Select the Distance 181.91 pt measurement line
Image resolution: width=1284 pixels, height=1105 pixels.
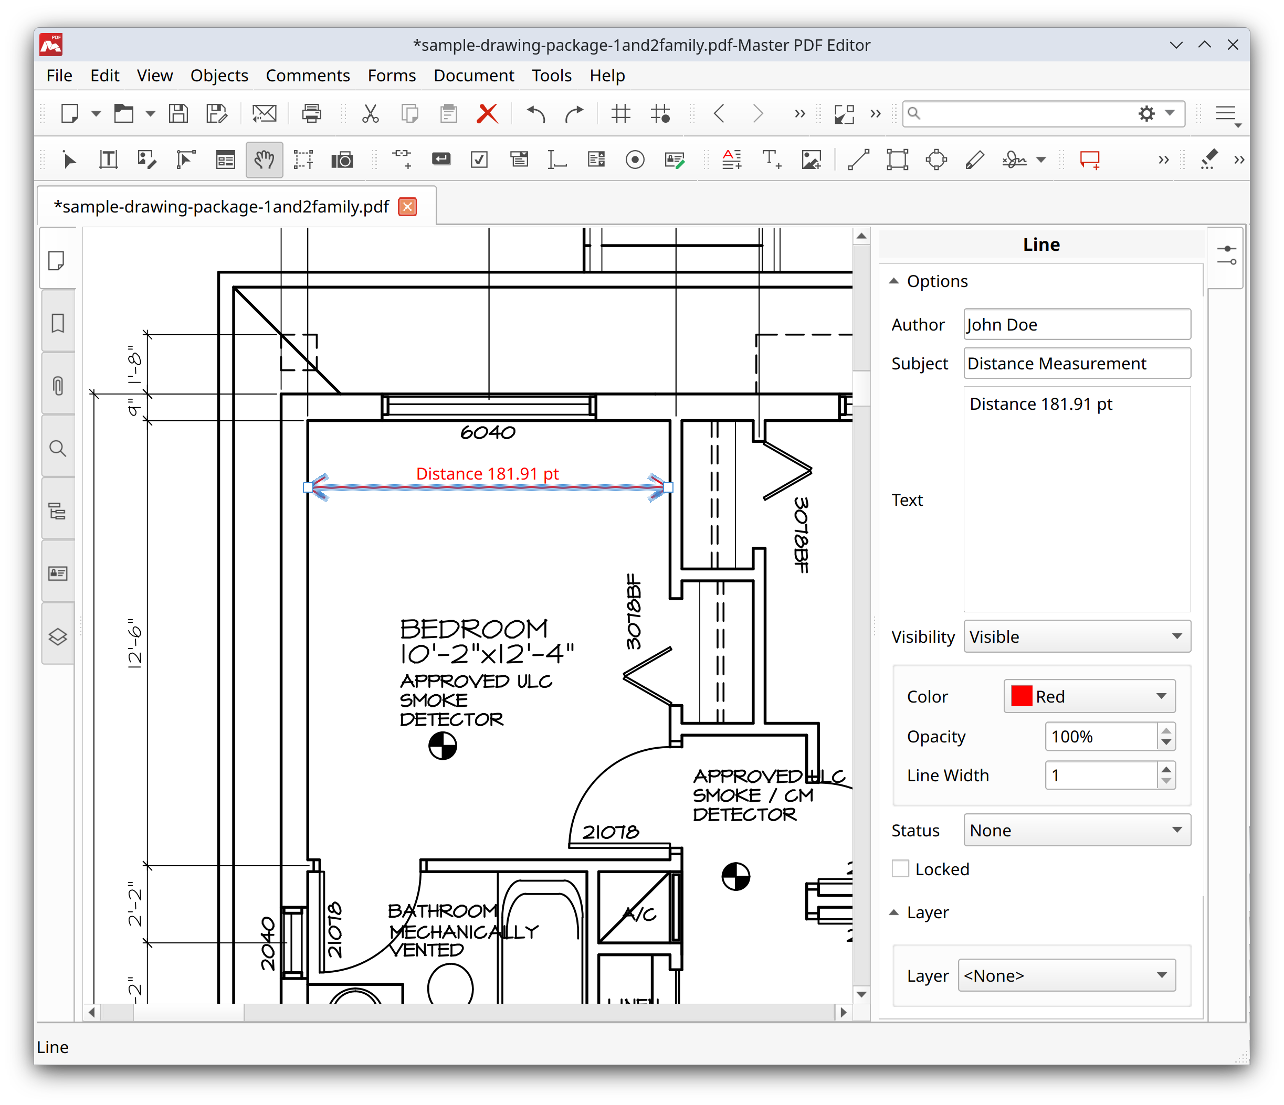point(488,487)
